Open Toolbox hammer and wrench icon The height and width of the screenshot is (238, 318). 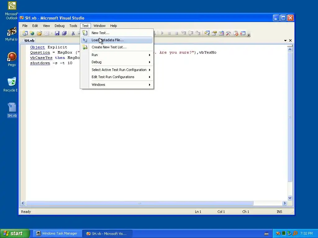(x=229, y=33)
